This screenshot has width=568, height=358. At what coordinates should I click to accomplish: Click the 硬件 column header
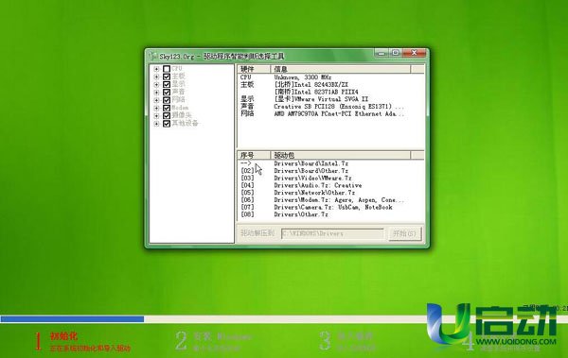coord(254,69)
